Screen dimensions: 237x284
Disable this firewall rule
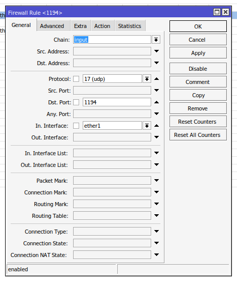[x=198, y=69]
